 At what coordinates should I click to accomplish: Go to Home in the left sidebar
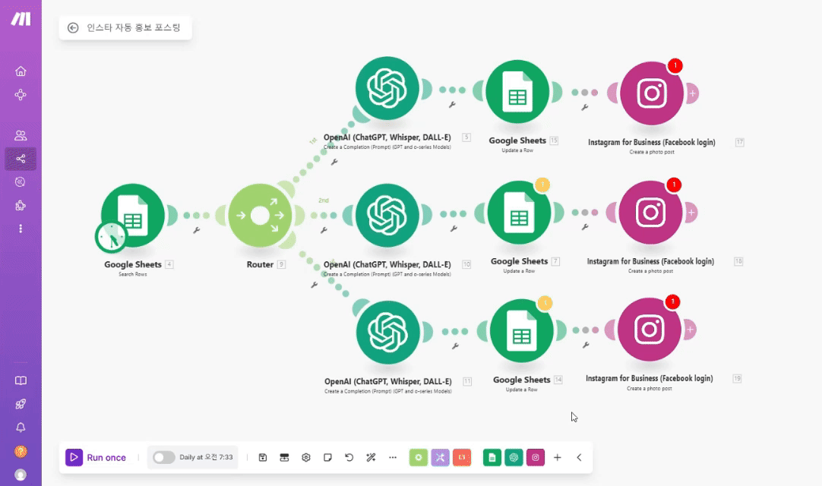click(x=21, y=71)
